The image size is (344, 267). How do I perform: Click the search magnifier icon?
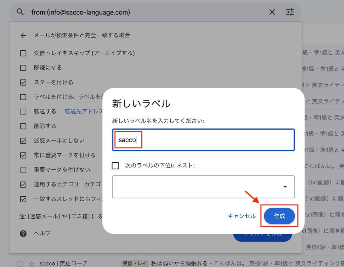coord(20,12)
